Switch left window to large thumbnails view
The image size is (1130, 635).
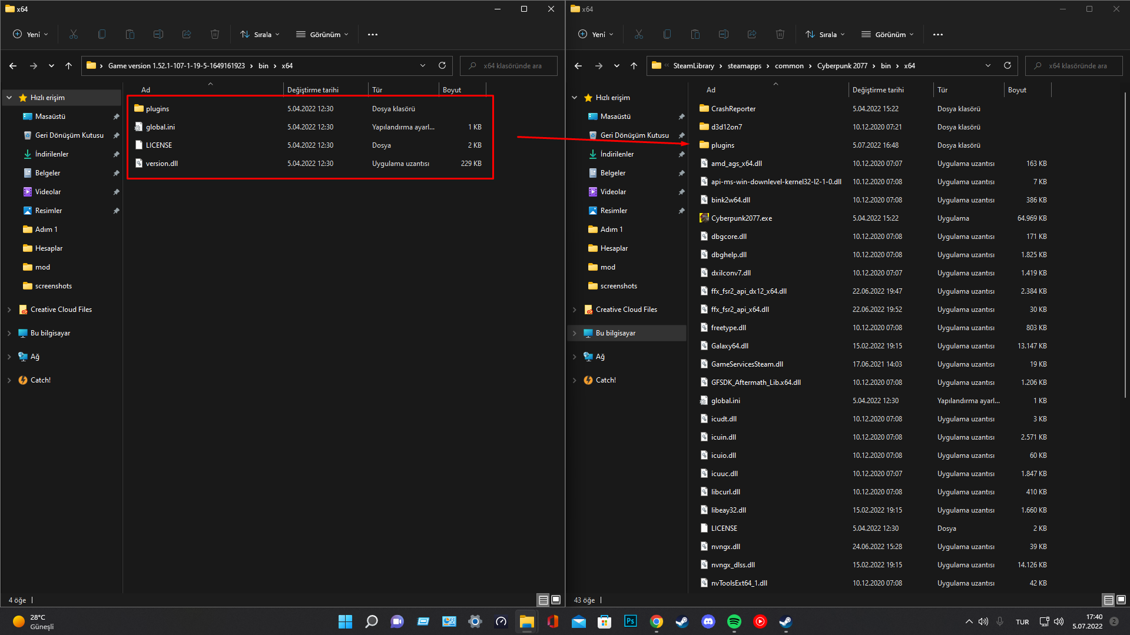click(555, 600)
